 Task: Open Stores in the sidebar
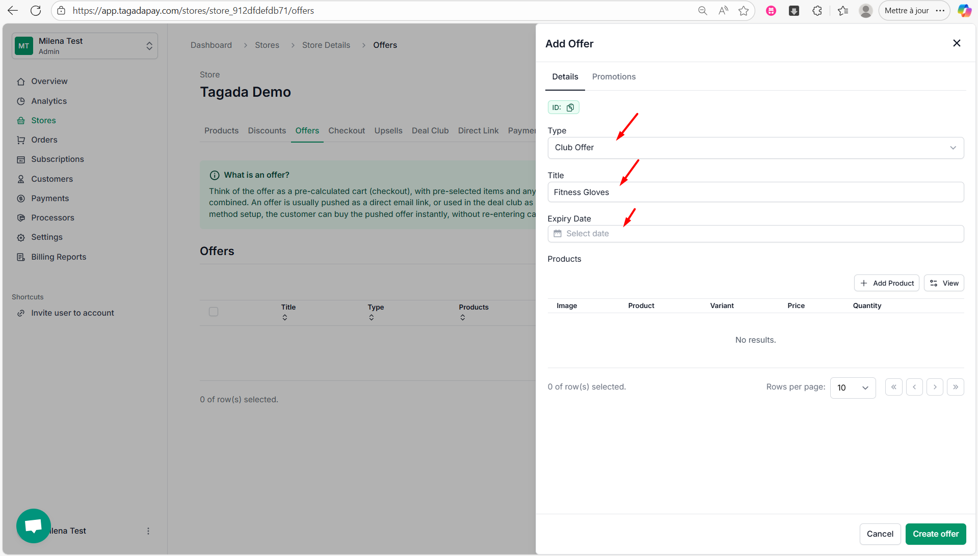(43, 121)
